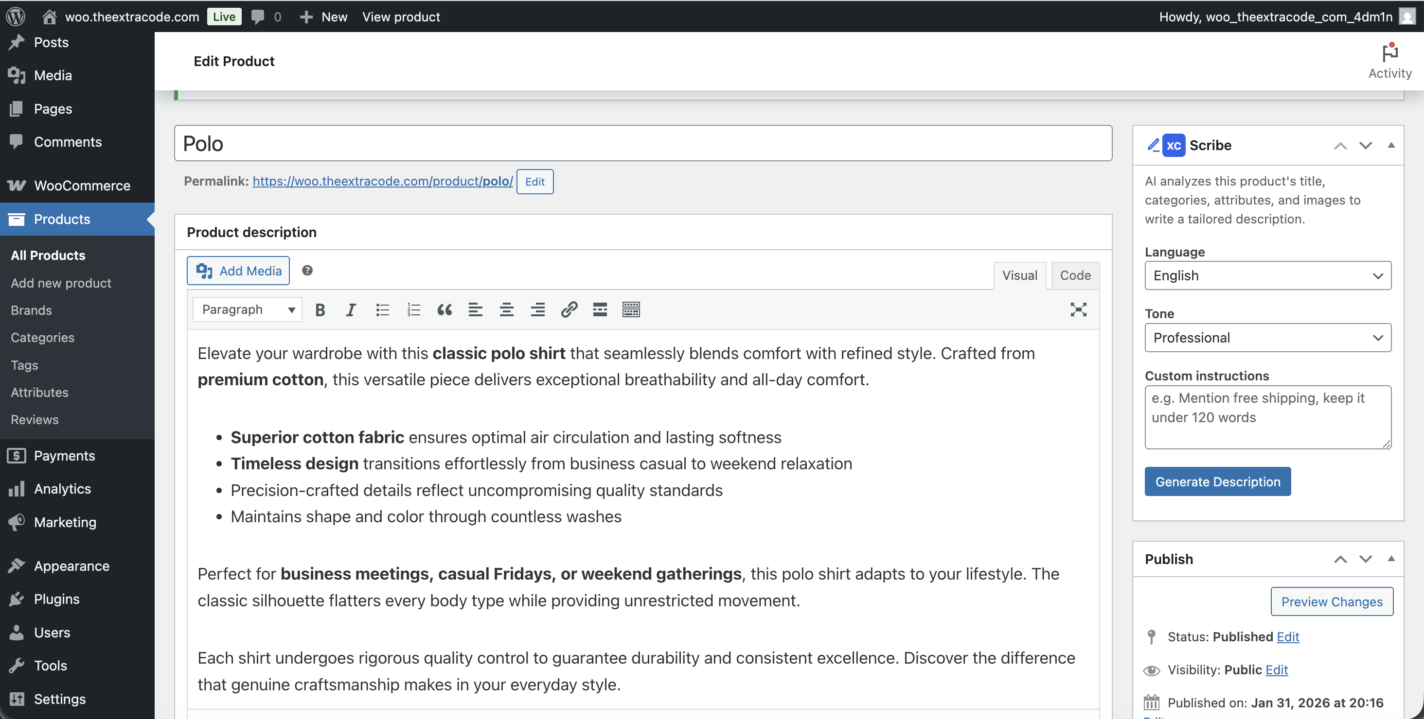Click the Custom instructions text area
The width and height of the screenshot is (1424, 719).
coord(1267,417)
